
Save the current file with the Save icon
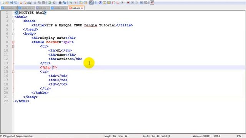click(x=11, y=3)
